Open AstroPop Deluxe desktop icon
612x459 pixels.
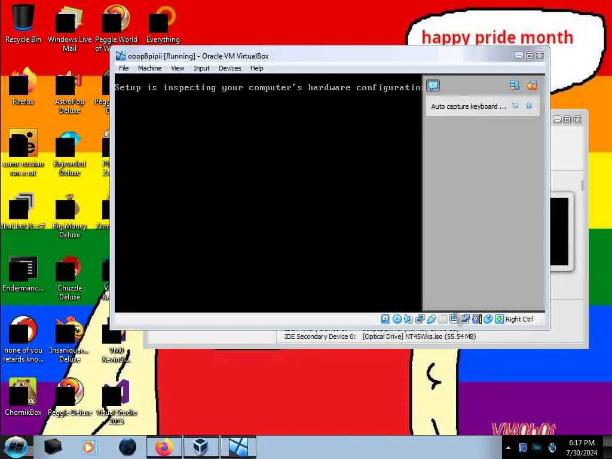69,91
